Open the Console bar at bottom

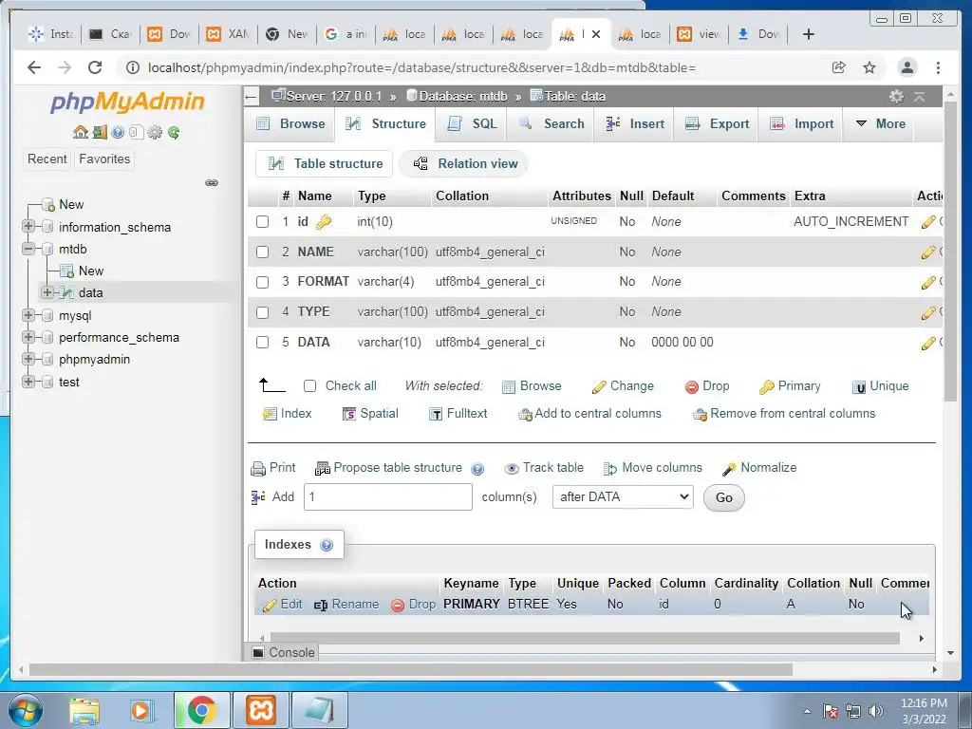(284, 652)
